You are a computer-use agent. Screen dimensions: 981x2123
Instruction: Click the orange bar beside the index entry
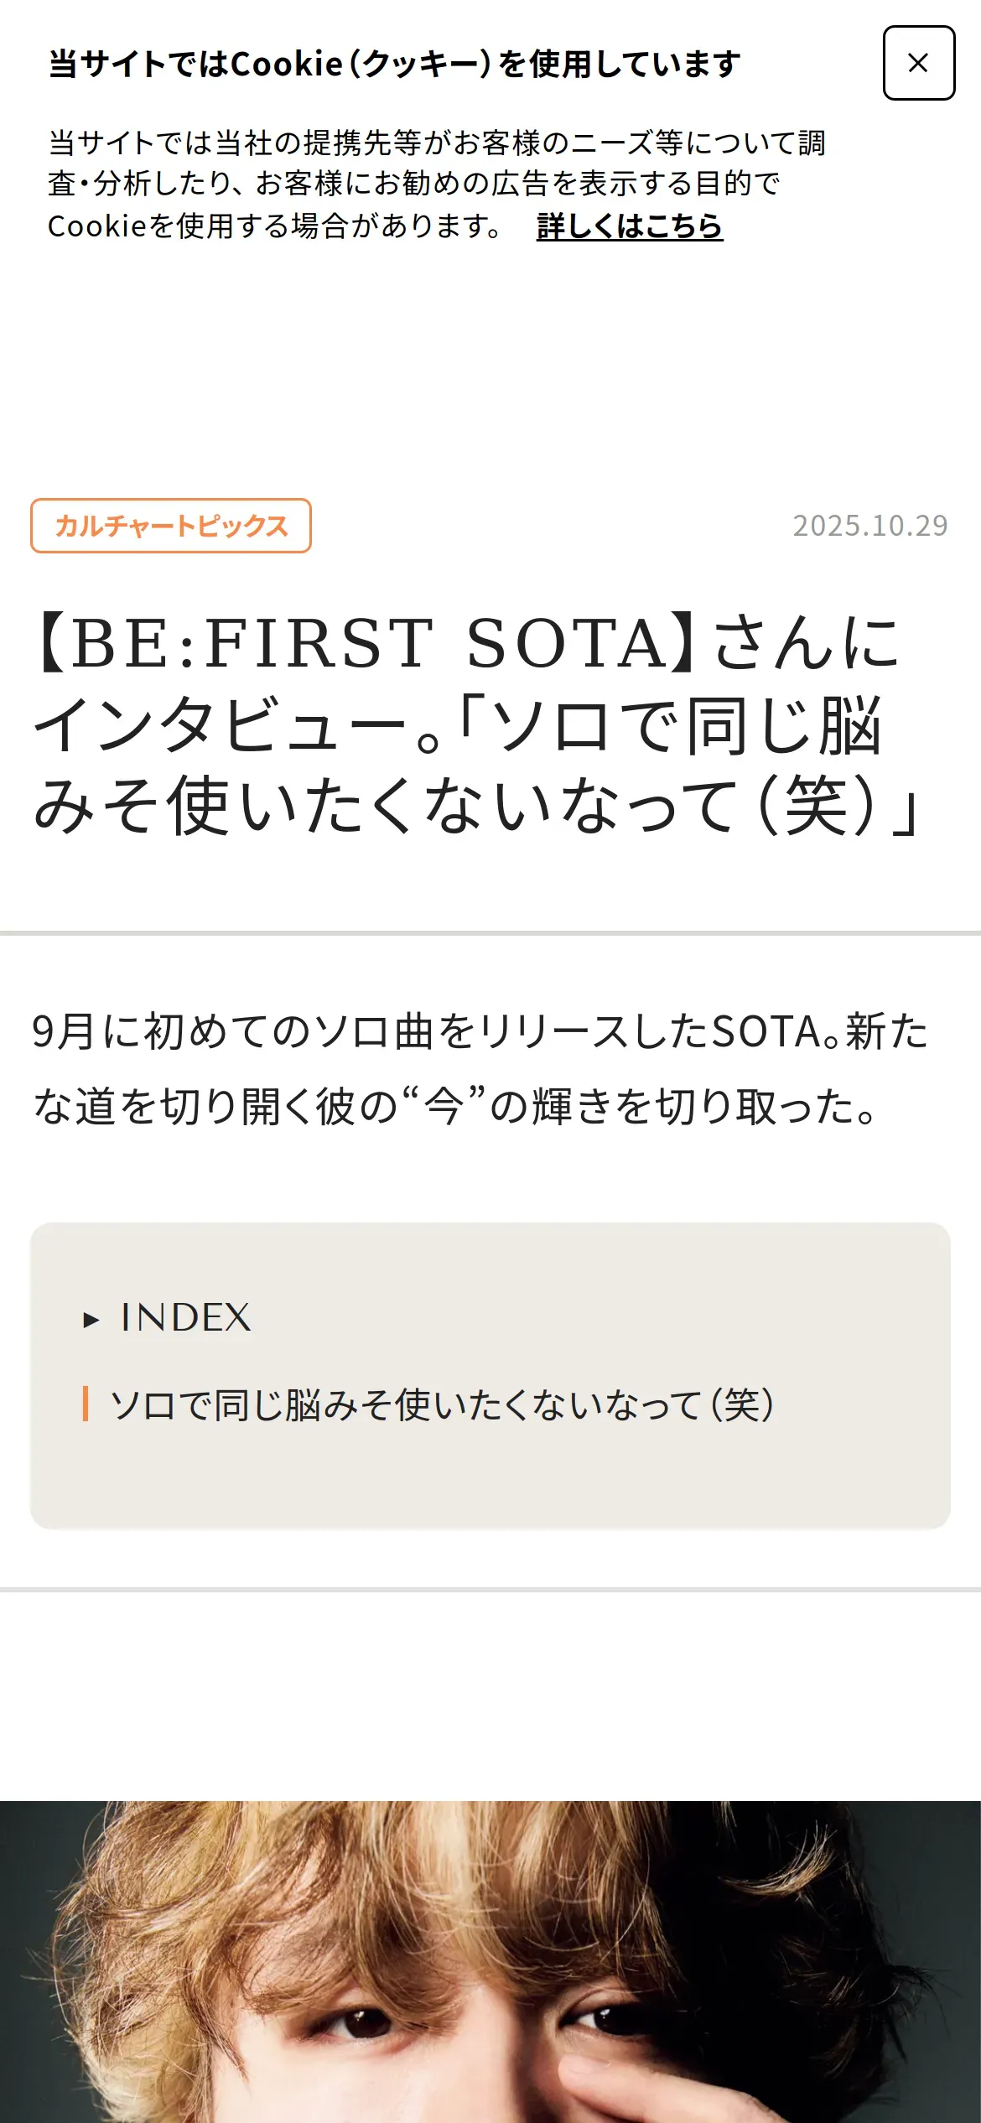point(86,1404)
